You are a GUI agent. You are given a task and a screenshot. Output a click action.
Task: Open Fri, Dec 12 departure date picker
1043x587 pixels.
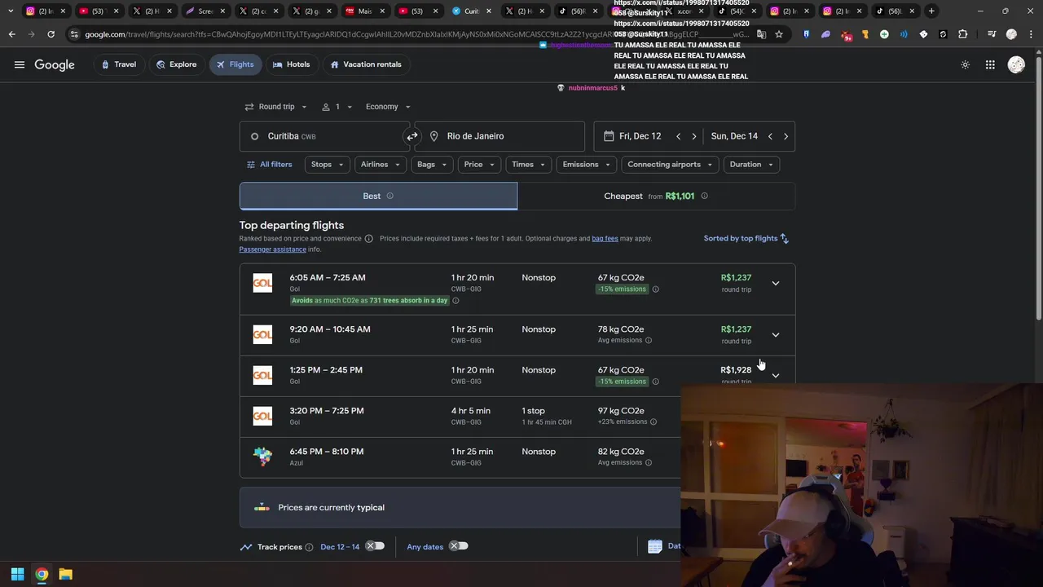point(640,136)
